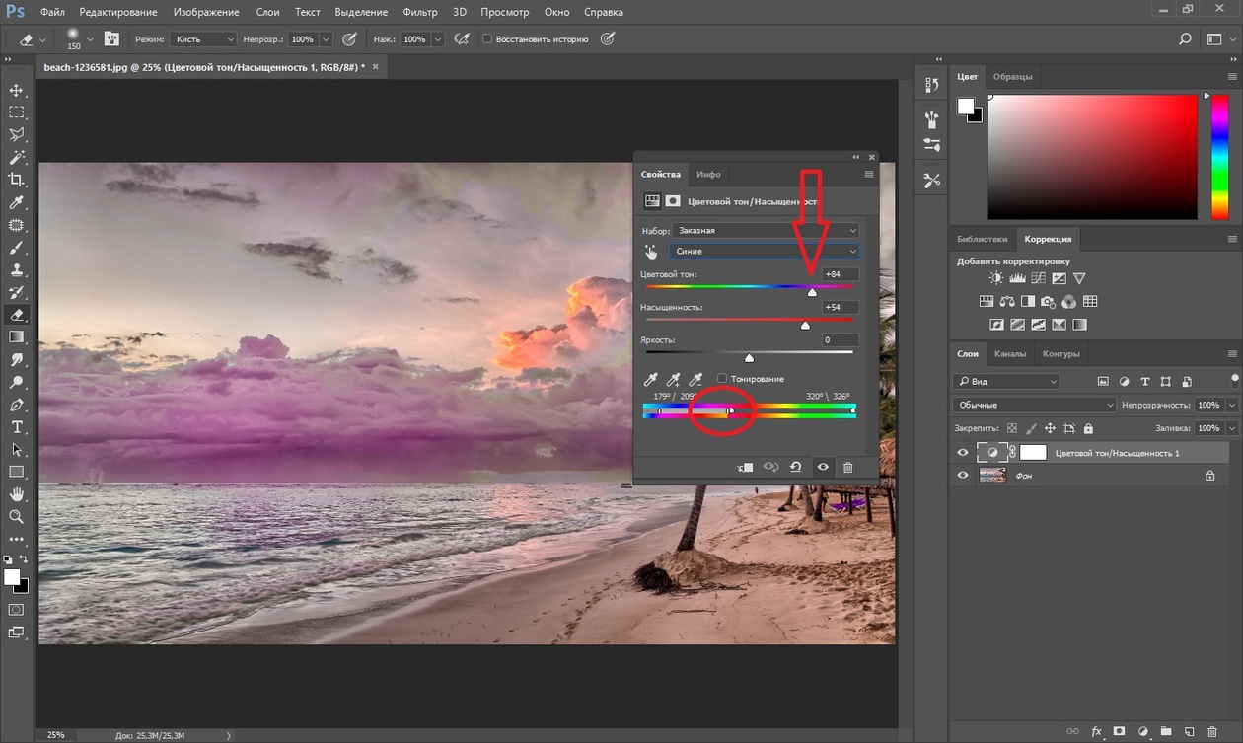Switch to the Инфо tab

click(x=708, y=174)
